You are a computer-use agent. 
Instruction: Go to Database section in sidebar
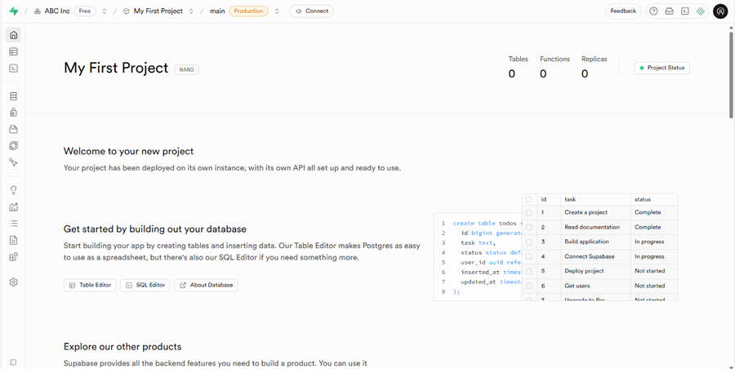click(13, 96)
